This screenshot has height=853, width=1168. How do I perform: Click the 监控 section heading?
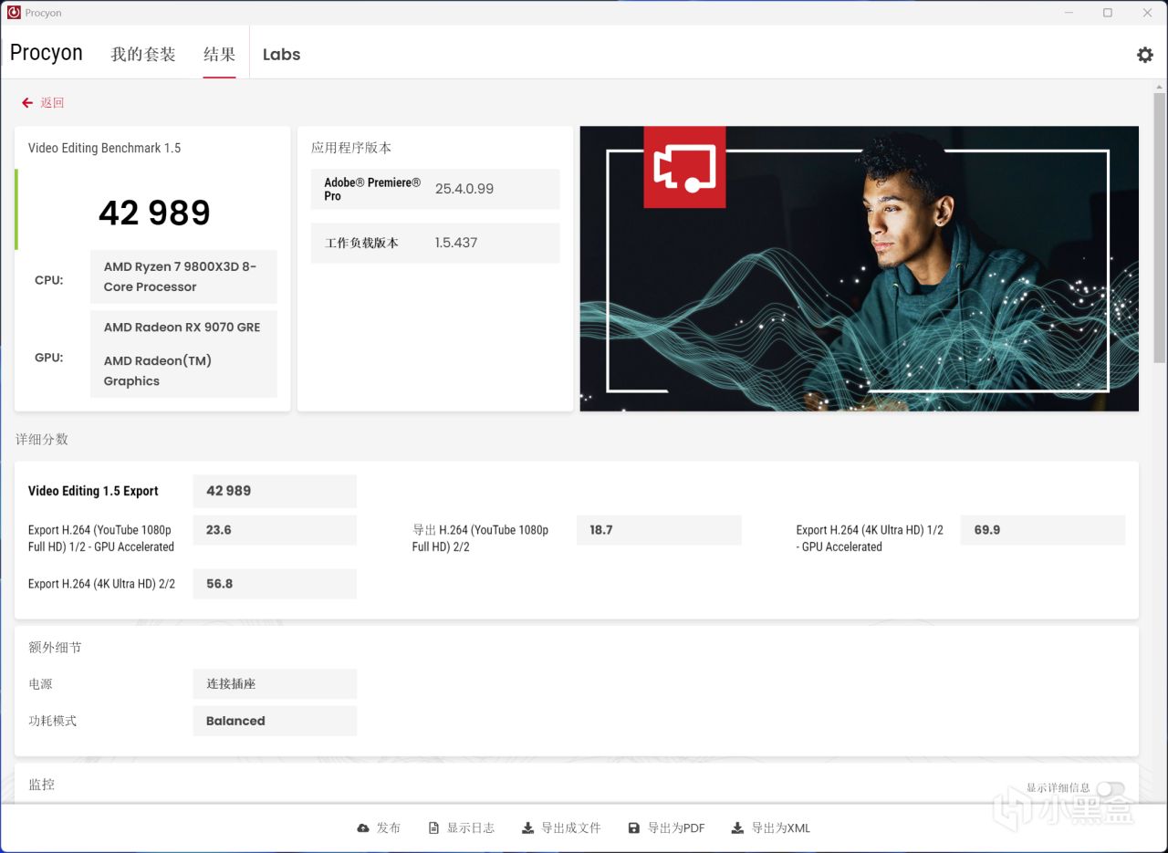pos(42,785)
